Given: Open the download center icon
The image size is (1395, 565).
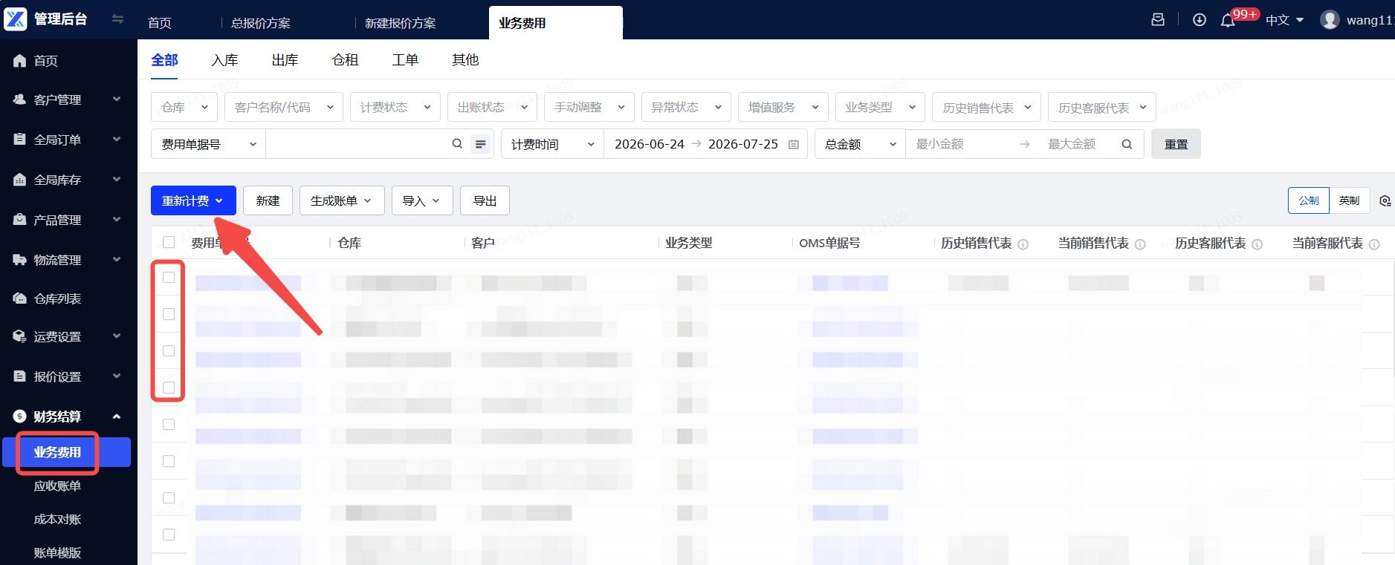Looking at the screenshot, I should coord(1200,20).
